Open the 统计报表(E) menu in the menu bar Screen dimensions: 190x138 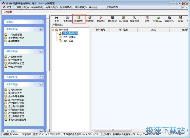point(81,7)
